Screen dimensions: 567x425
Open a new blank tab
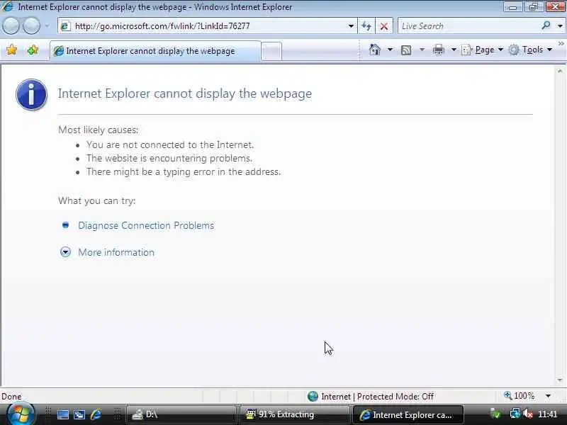[271, 51]
